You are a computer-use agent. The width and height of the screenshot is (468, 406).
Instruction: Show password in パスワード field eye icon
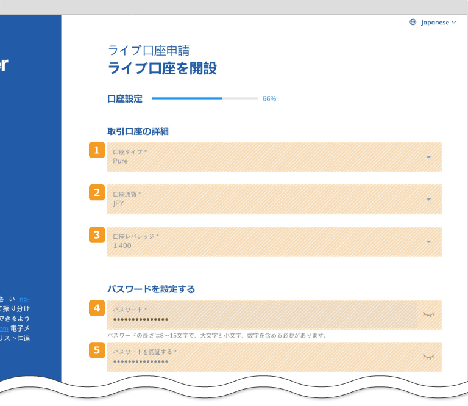click(428, 314)
